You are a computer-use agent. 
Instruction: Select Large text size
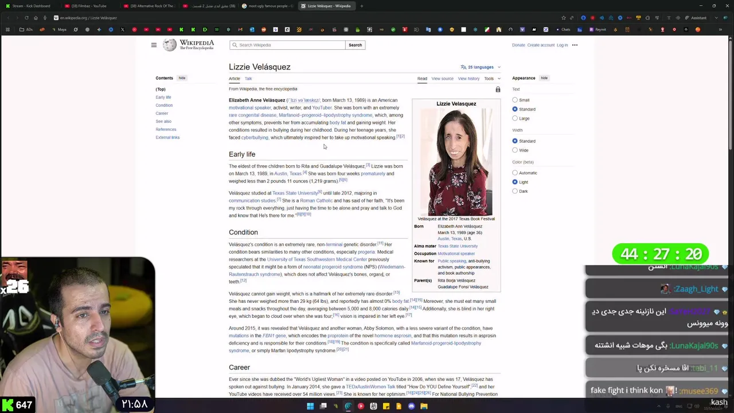click(515, 118)
